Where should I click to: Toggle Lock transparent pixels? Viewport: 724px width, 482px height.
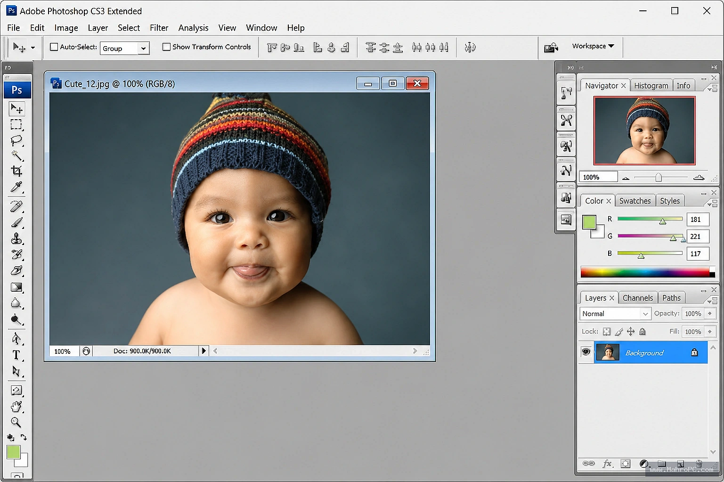[x=607, y=332]
